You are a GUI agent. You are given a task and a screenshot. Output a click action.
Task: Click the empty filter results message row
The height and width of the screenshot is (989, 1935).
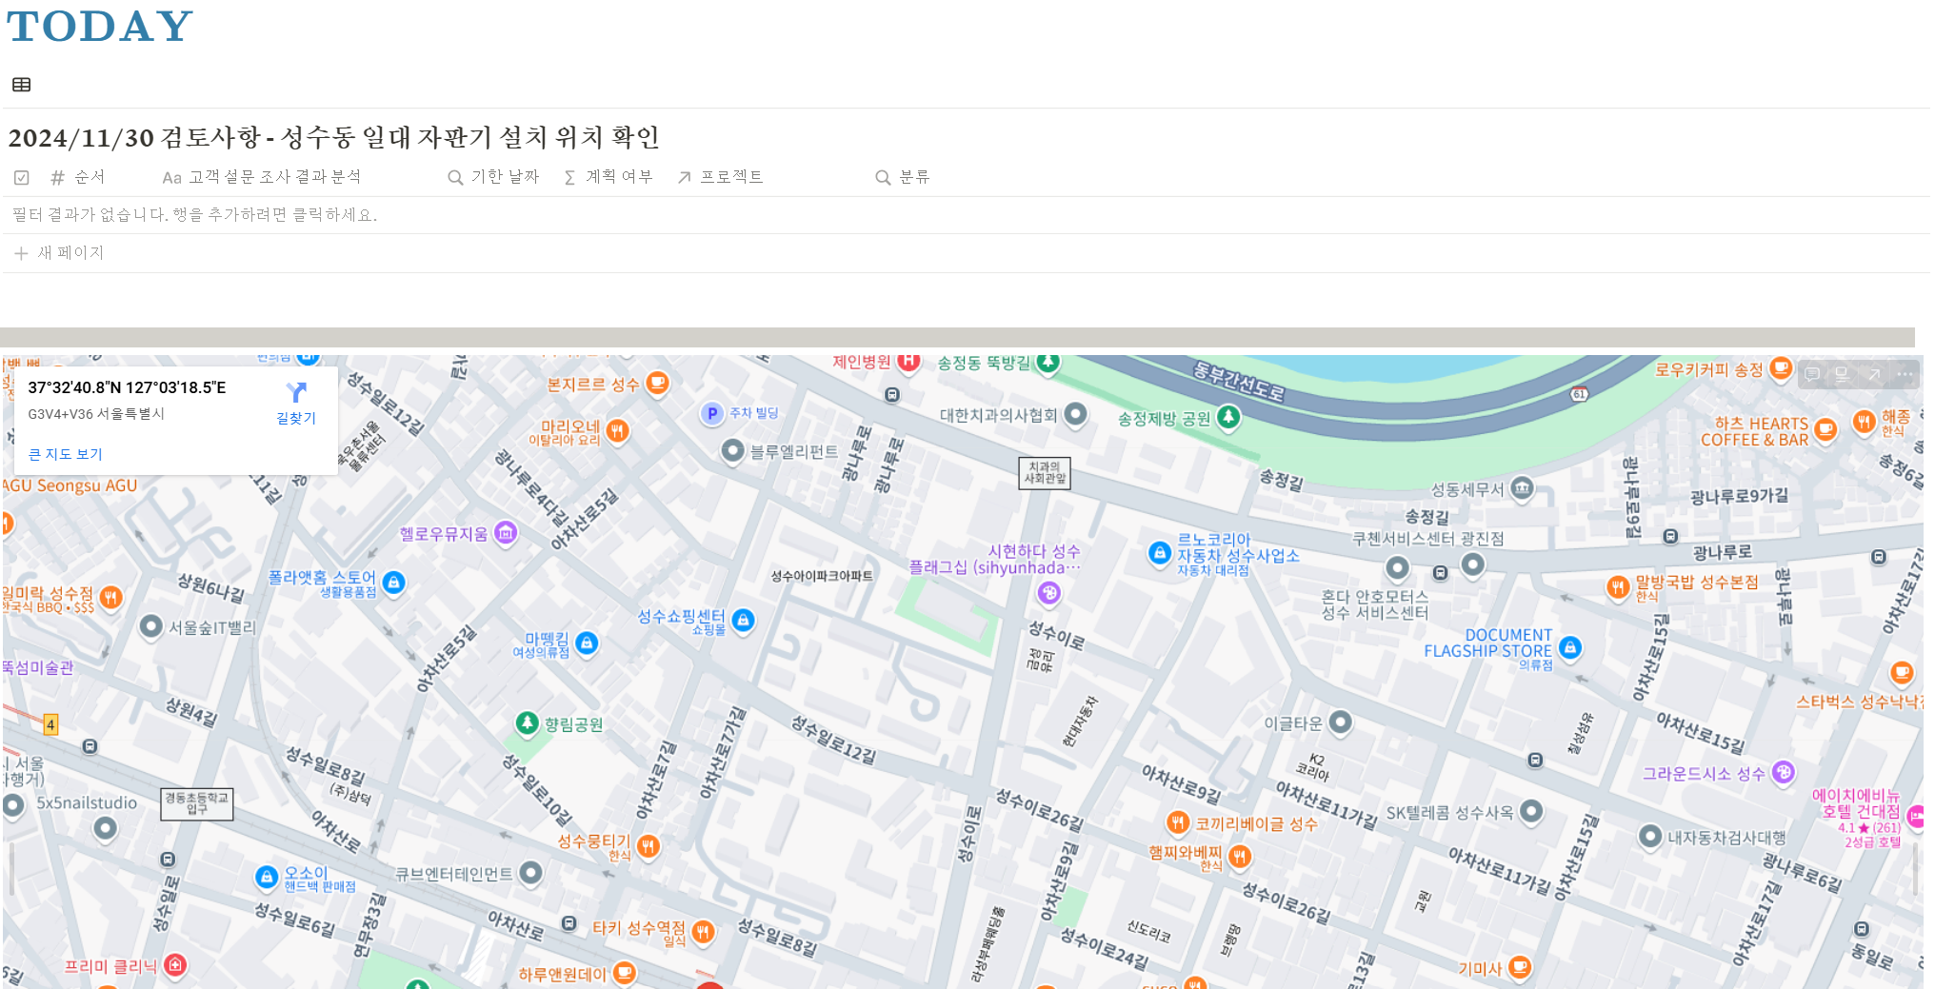point(967,215)
